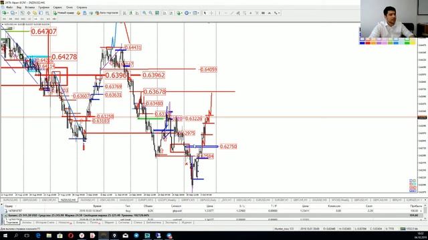
Task: Select the cursor pointer tool
Action: (x=205, y=13)
